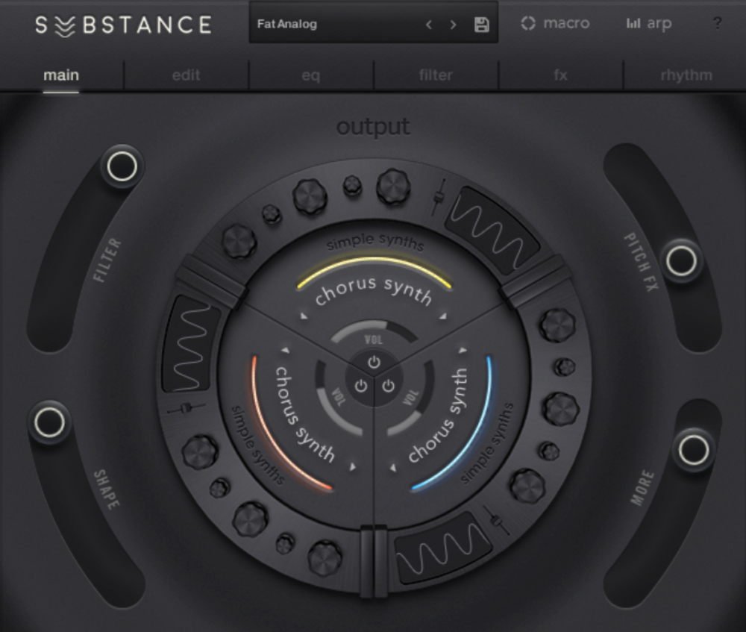Toggle the right blue layer power button

388,386
